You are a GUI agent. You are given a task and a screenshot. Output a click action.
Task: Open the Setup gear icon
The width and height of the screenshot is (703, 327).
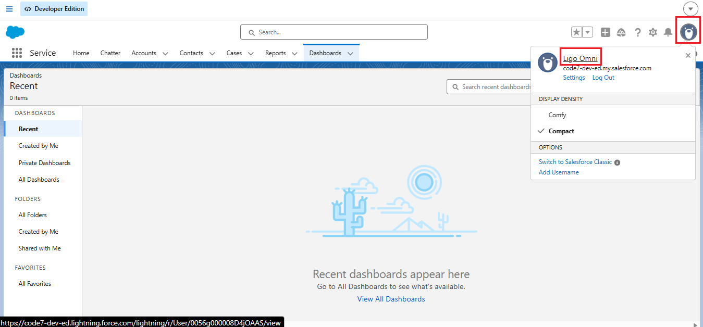(653, 32)
